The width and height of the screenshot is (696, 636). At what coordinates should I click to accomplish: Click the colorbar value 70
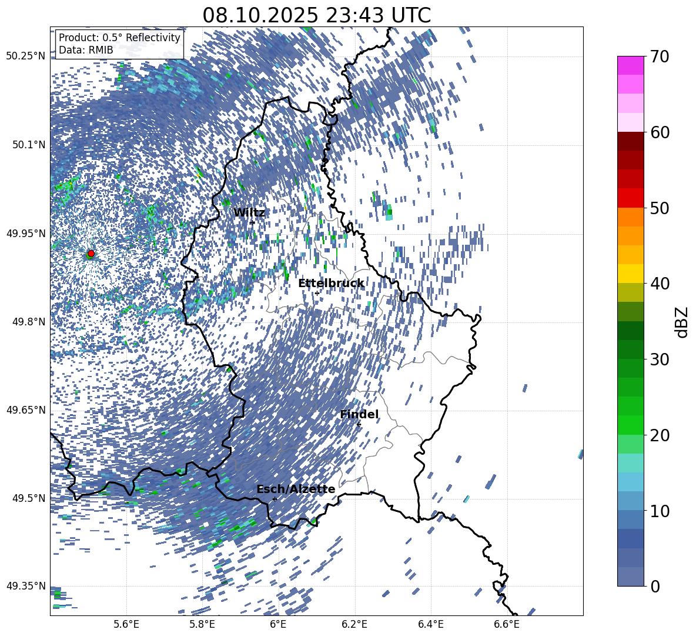click(660, 56)
